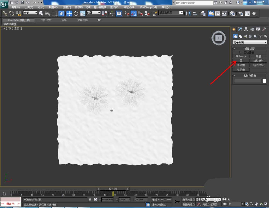This screenshot has width=269, height=208.
Task: Select the Rotate tool in main toolbar
Action: [x=76, y=13]
